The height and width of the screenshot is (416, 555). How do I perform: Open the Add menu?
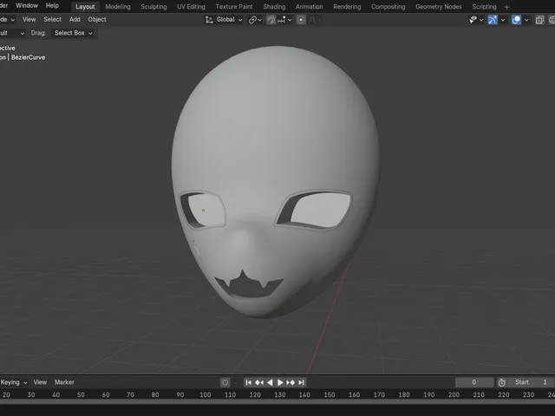[x=75, y=19]
